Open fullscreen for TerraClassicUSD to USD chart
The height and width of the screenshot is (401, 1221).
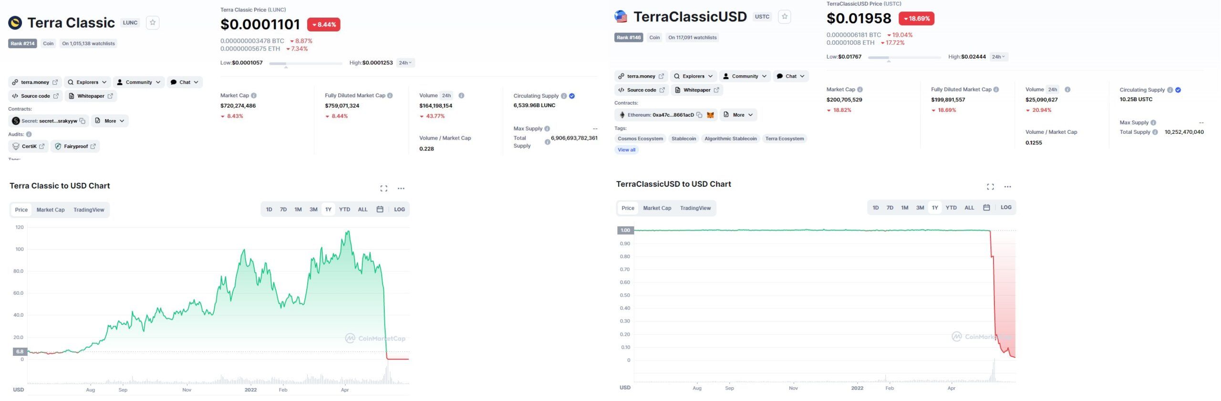tap(991, 187)
